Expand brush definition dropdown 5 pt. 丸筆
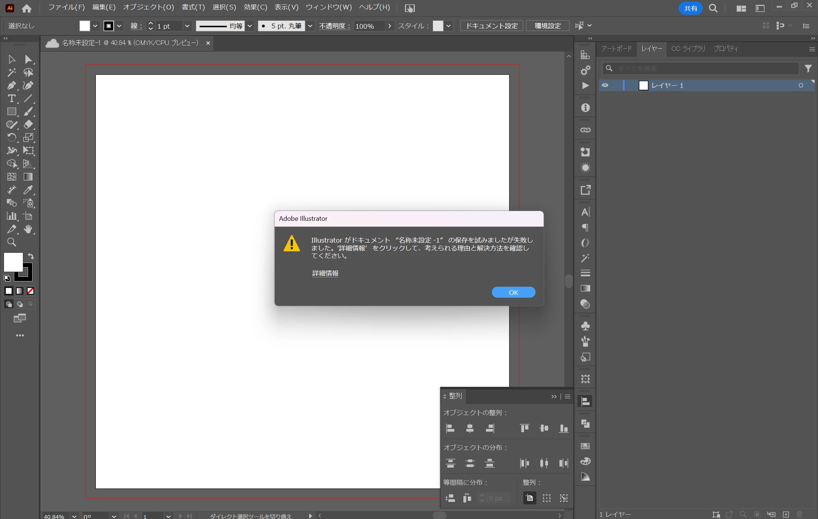This screenshot has height=519, width=818. [x=310, y=26]
